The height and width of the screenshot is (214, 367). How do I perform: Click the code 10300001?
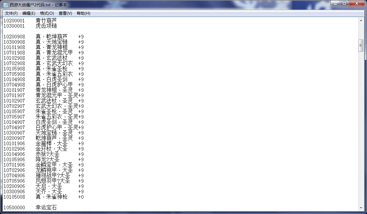14,26
